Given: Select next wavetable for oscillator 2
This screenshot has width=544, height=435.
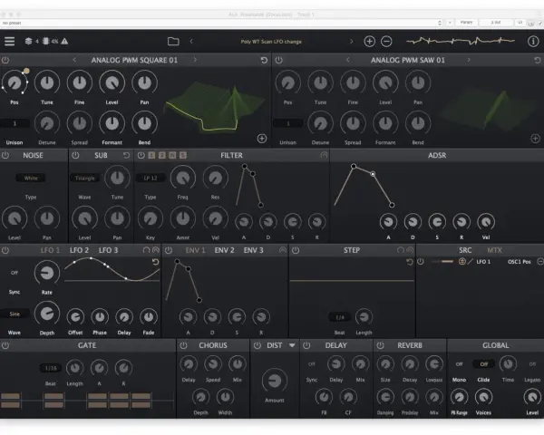Looking at the screenshot, I should [469, 60].
